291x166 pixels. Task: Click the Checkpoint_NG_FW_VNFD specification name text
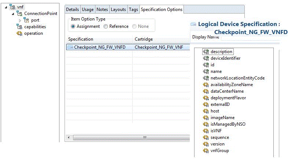tap(100, 47)
